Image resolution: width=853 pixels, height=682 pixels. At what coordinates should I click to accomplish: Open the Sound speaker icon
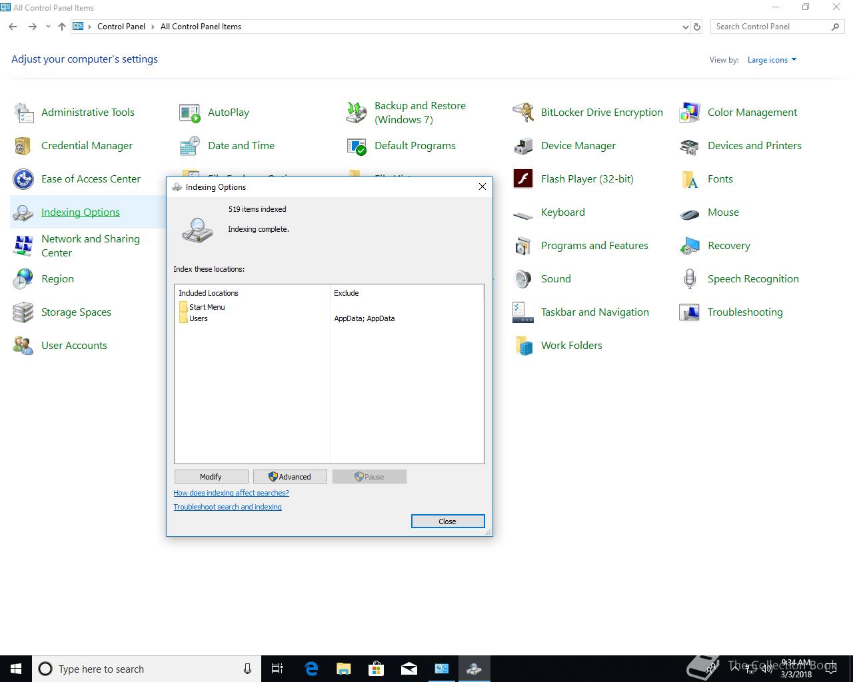click(523, 279)
